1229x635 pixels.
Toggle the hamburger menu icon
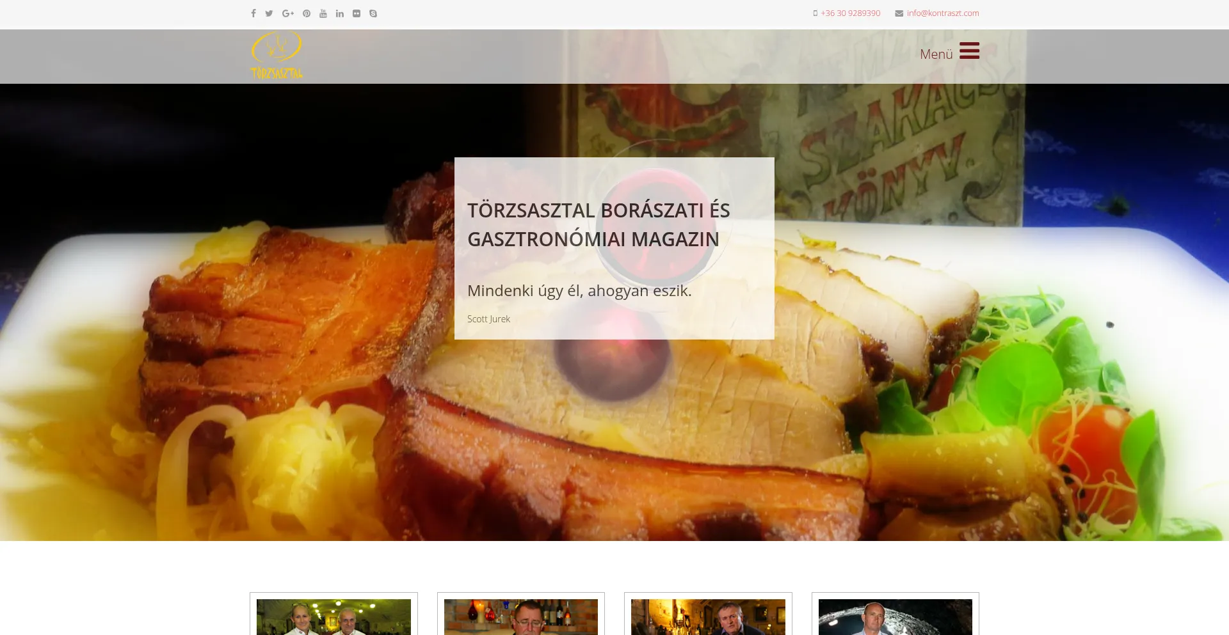point(968,51)
